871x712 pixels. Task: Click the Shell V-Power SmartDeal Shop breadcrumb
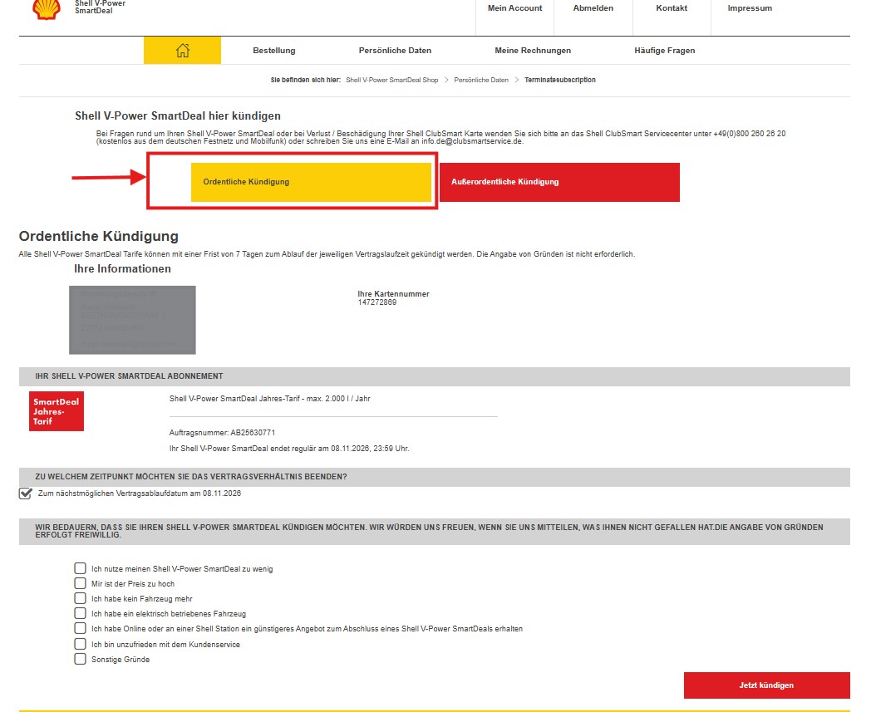[x=391, y=81]
